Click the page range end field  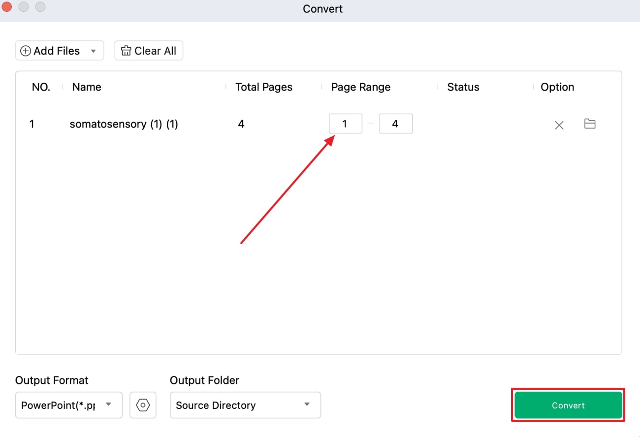coord(396,124)
